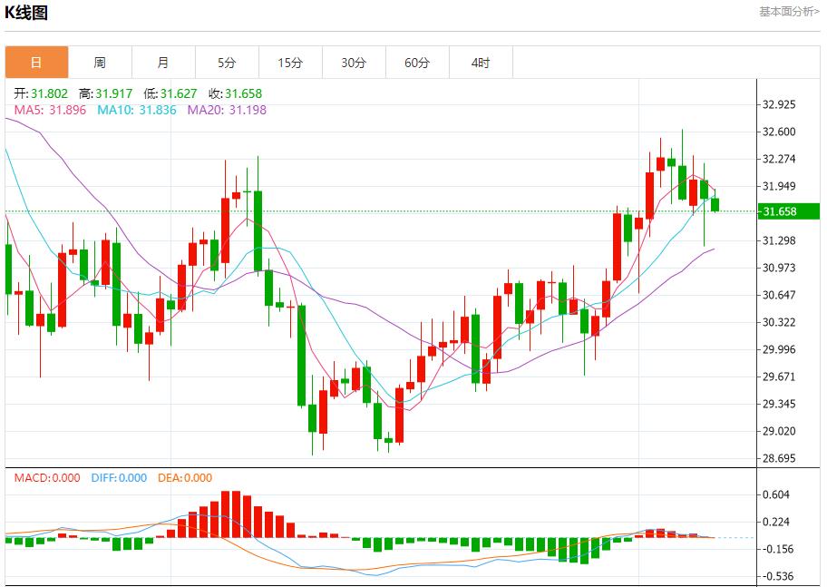Click the MA10 indicator label

(137, 110)
